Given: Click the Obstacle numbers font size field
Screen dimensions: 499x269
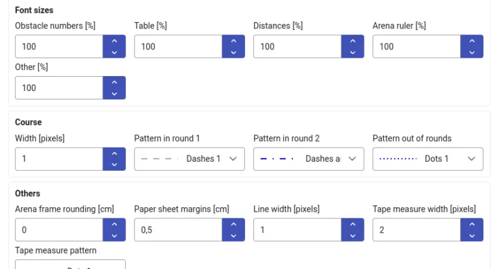Looking at the screenshot, I should point(59,47).
